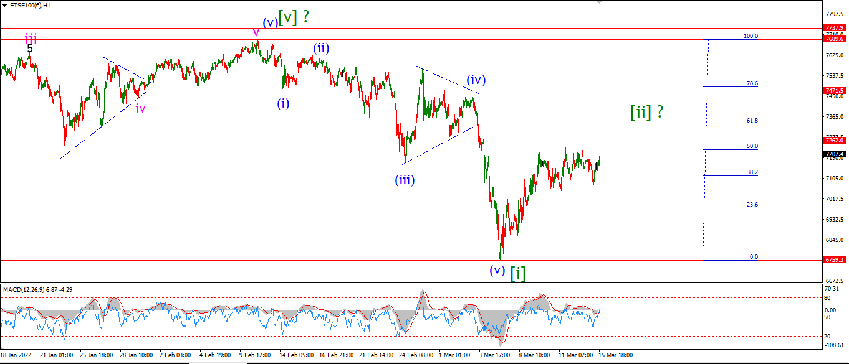Screen dimensions: 849x364
Task: Click the 61.8 Fibonacci retracement level
Action: pyautogui.click(x=752, y=121)
